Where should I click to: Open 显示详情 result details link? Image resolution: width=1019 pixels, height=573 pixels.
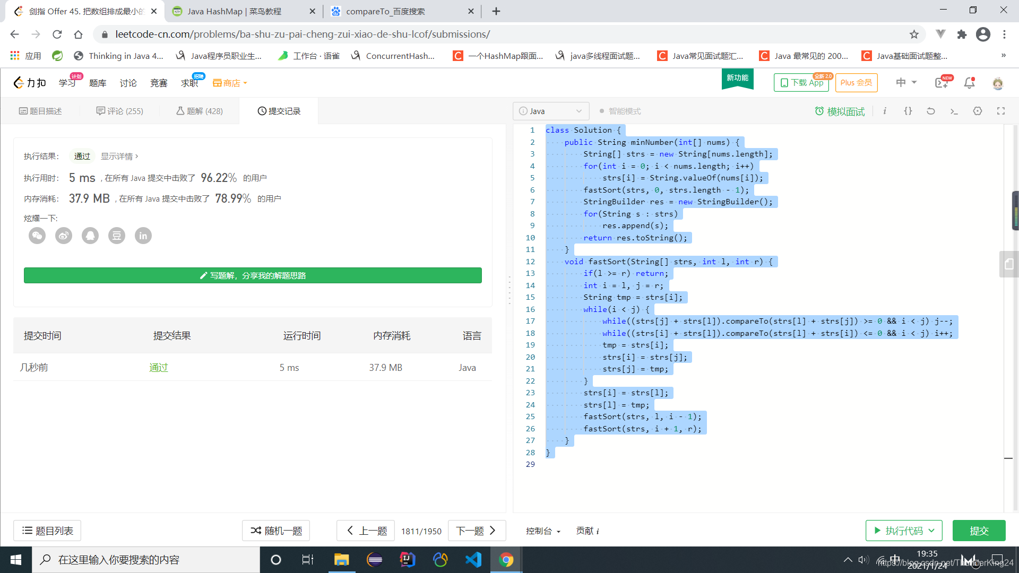coord(119,156)
